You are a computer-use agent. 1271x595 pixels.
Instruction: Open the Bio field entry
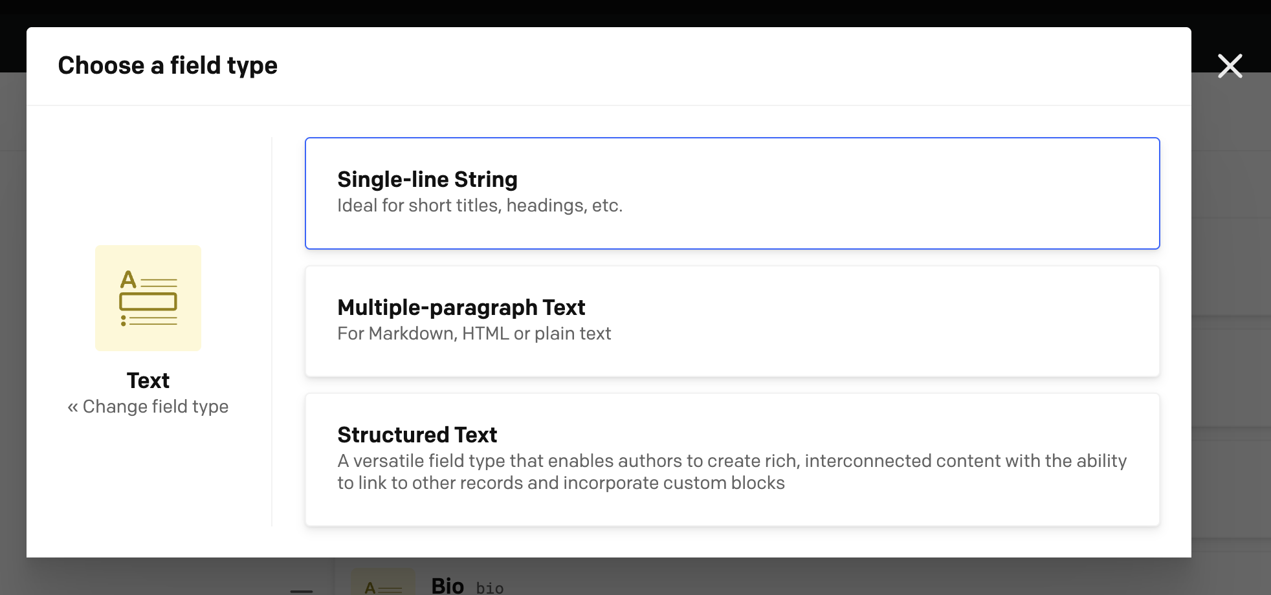447,586
